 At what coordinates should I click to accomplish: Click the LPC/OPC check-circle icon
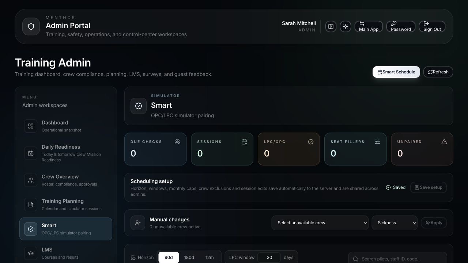tap(311, 142)
